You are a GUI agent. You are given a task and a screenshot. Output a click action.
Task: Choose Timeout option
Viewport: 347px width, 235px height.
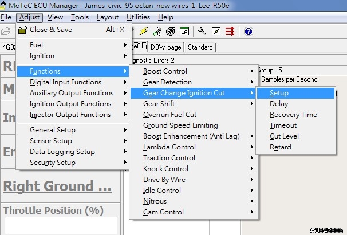[295, 125]
